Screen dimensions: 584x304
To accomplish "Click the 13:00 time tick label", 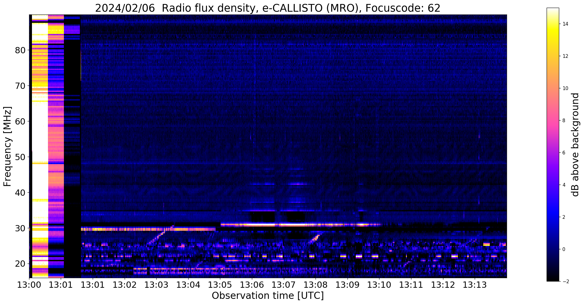I will [x=29, y=285].
